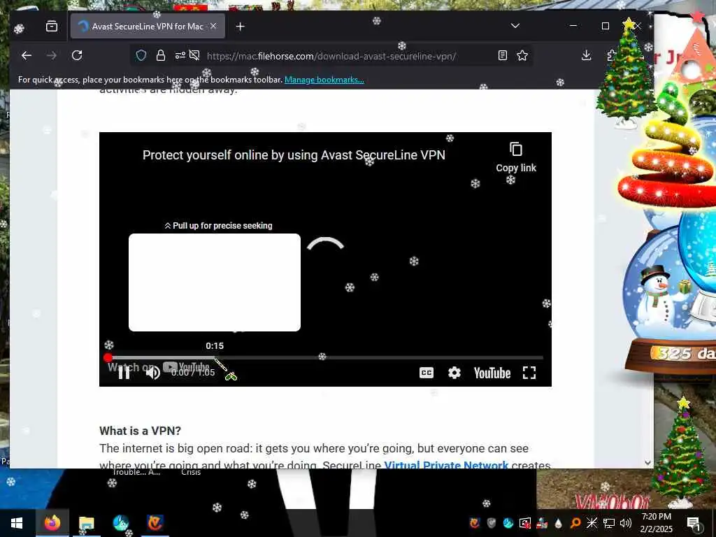Open a new tab with plus button
This screenshot has width=716, height=537.
click(241, 27)
